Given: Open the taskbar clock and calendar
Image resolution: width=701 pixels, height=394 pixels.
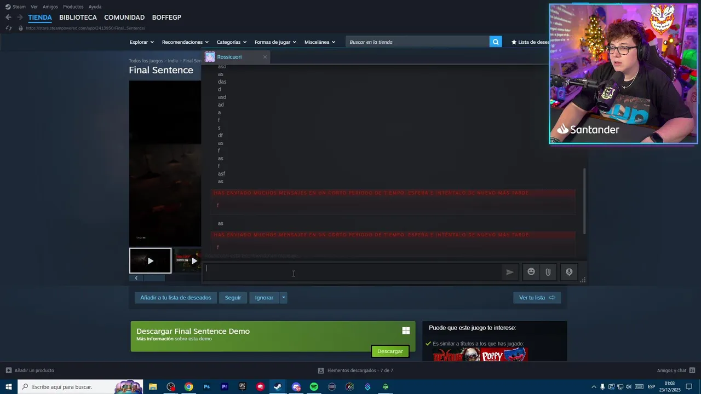Looking at the screenshot, I should [x=670, y=387].
